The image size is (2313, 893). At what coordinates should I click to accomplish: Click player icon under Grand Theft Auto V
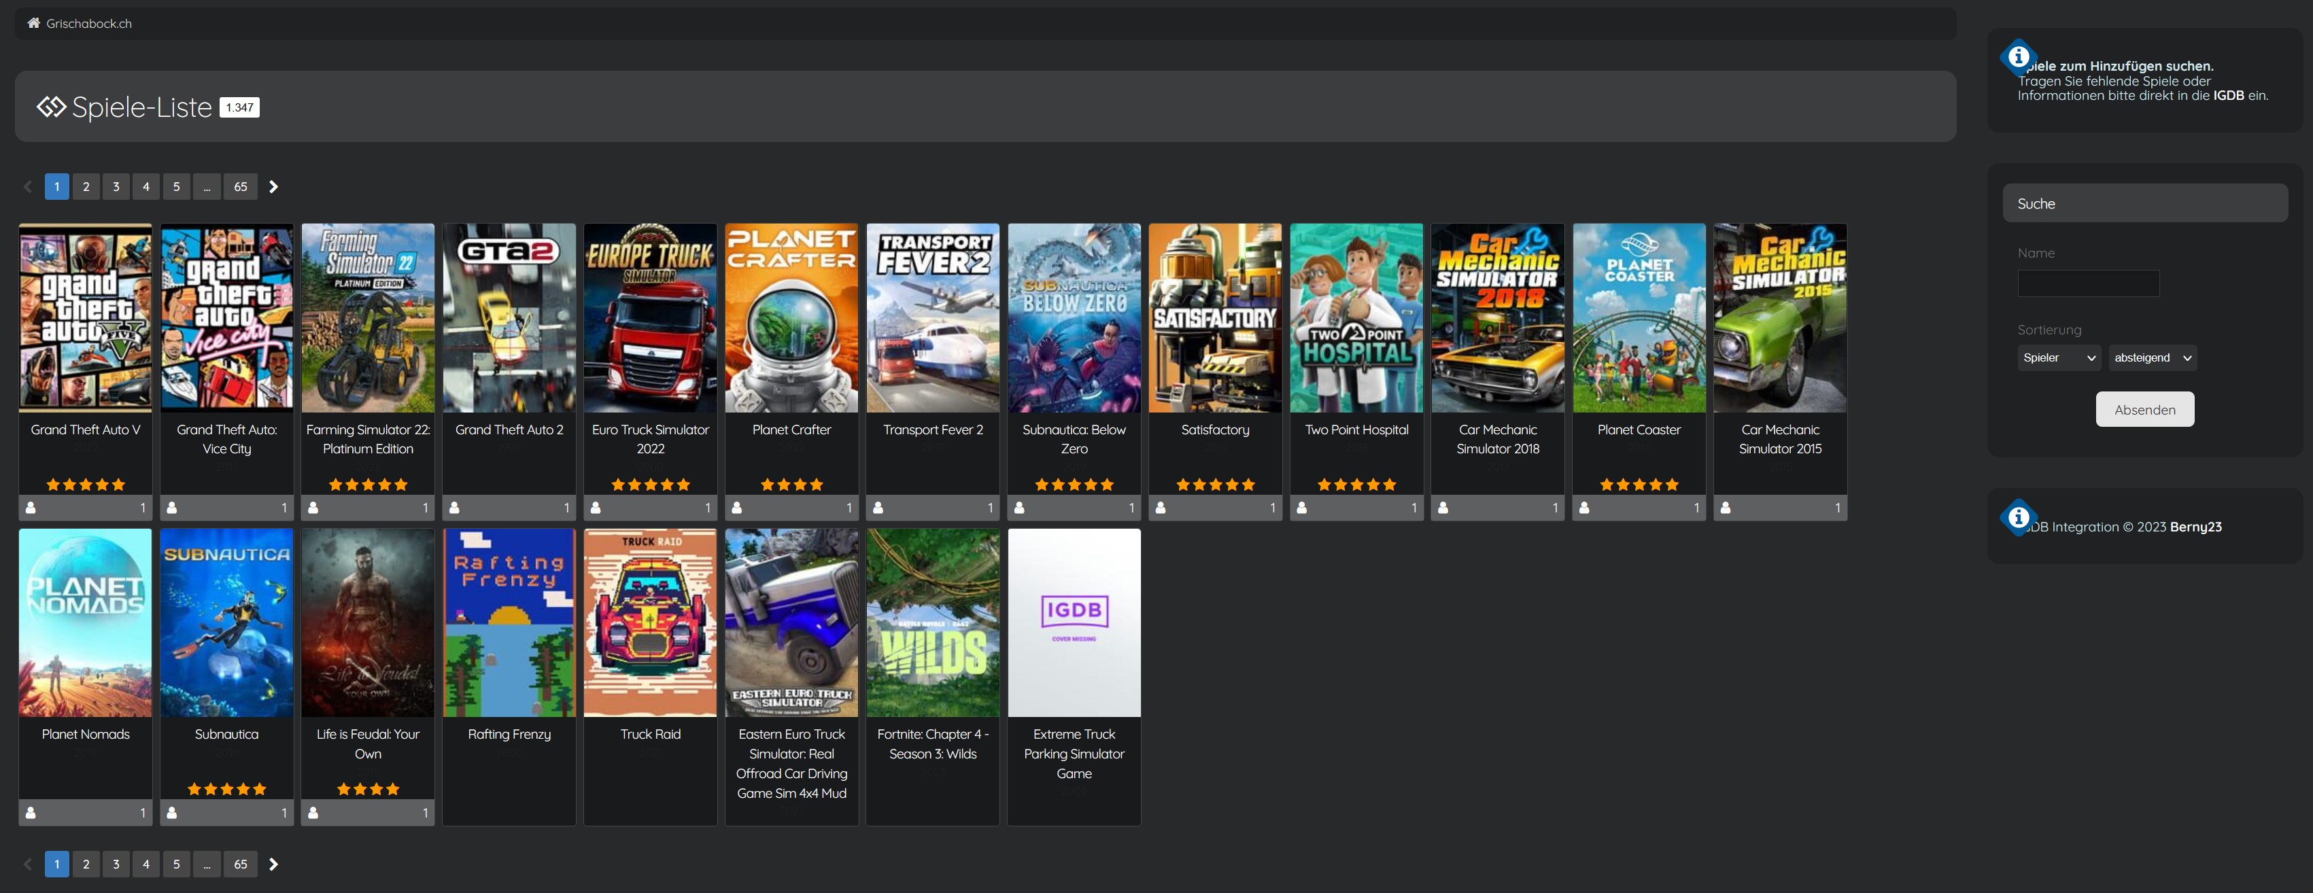(x=31, y=508)
